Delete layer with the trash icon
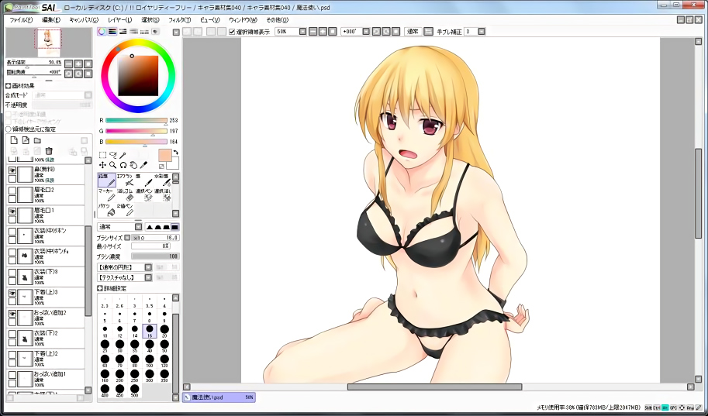Screen dimensions: 708x416 [x=49, y=152]
